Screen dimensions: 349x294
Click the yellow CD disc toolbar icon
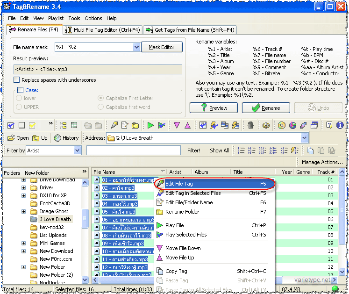282,125
